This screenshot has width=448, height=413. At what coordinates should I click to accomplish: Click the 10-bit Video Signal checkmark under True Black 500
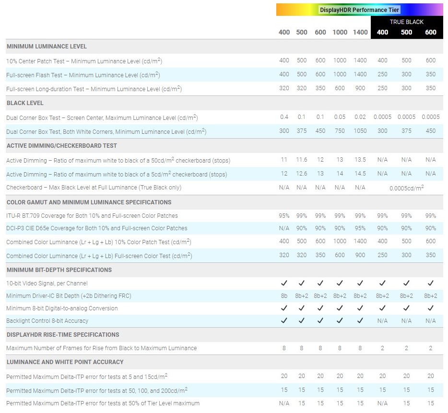[x=406, y=283]
